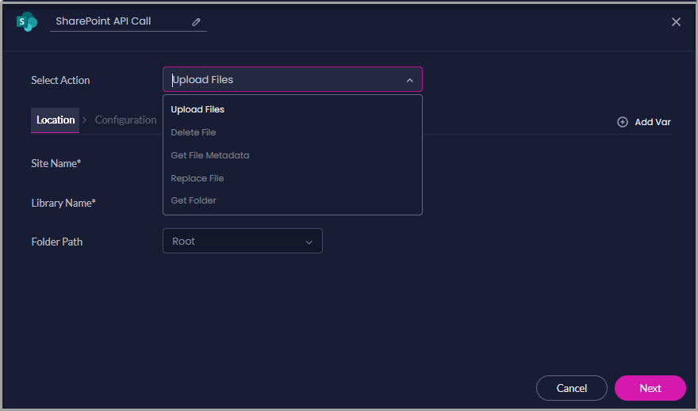Viewport: 698px width, 411px height.
Task: Click the Site Name* label
Action: pos(56,163)
